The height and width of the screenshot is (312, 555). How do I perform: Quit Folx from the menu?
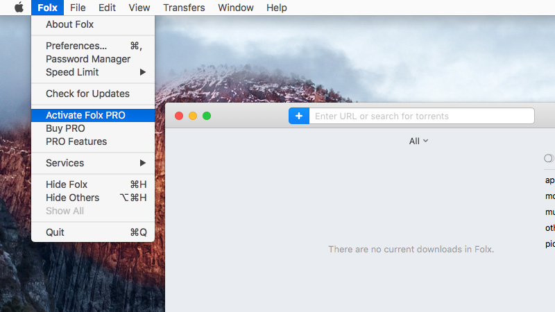tap(93, 232)
